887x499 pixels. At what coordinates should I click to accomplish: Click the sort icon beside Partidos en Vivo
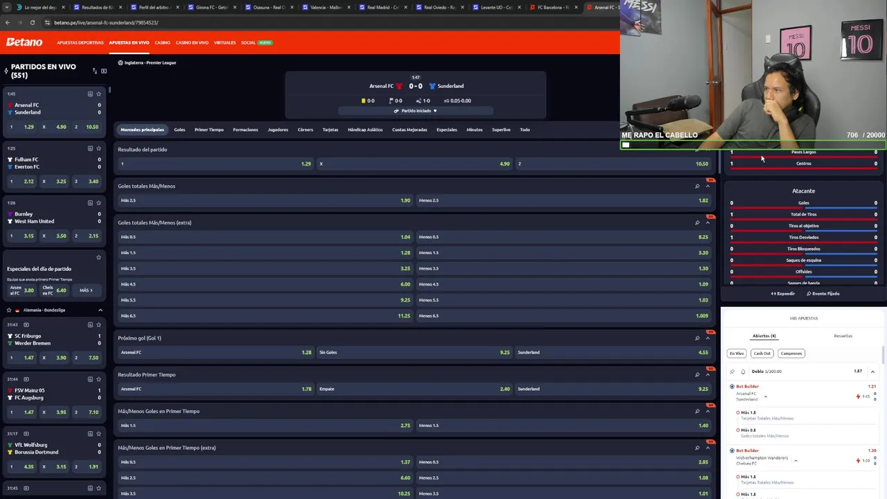(95, 71)
